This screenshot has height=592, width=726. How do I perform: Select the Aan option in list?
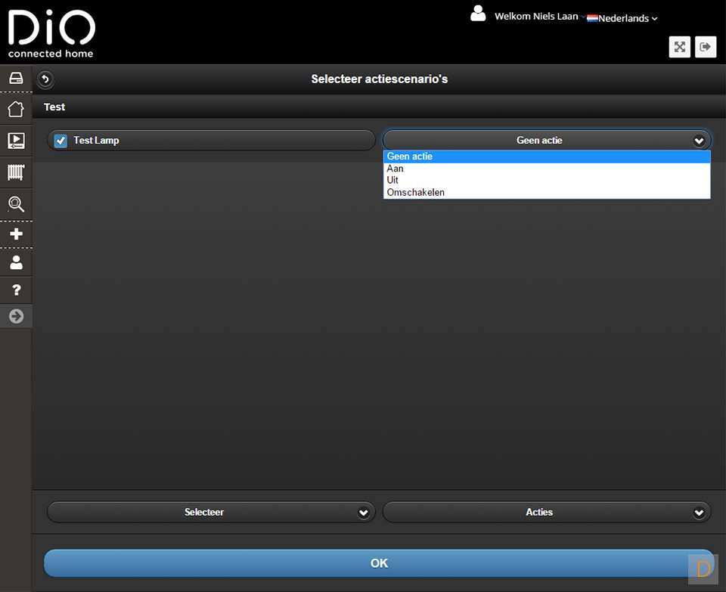click(x=396, y=169)
